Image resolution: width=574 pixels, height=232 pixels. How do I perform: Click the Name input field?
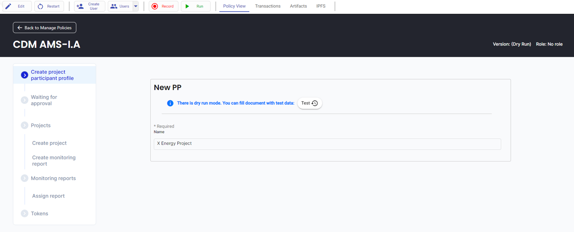click(327, 144)
